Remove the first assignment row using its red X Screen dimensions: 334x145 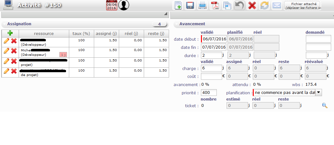[x=14, y=41]
